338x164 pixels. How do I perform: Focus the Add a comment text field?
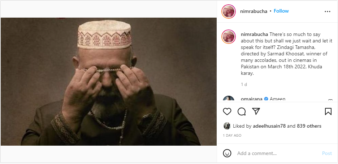pyautogui.click(x=276, y=153)
